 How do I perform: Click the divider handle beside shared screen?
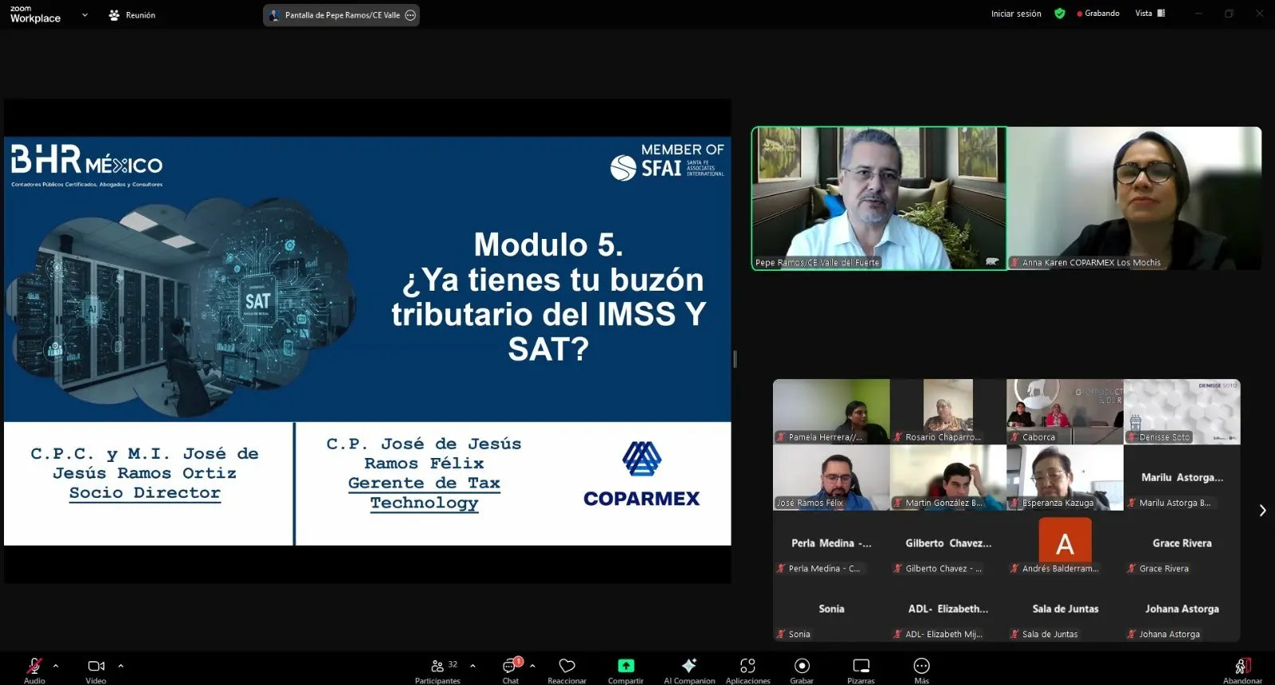[735, 359]
